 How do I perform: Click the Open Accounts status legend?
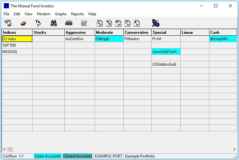pyautogui.click(x=48, y=156)
